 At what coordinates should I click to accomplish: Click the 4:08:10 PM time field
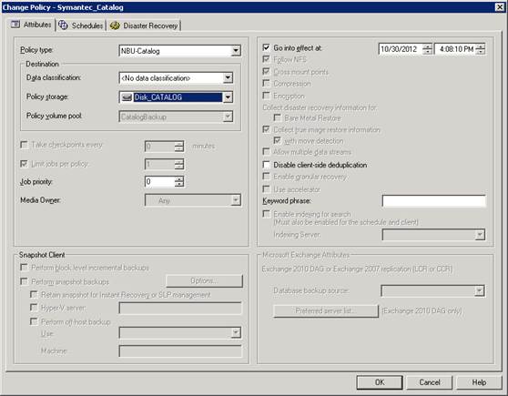[x=455, y=49]
